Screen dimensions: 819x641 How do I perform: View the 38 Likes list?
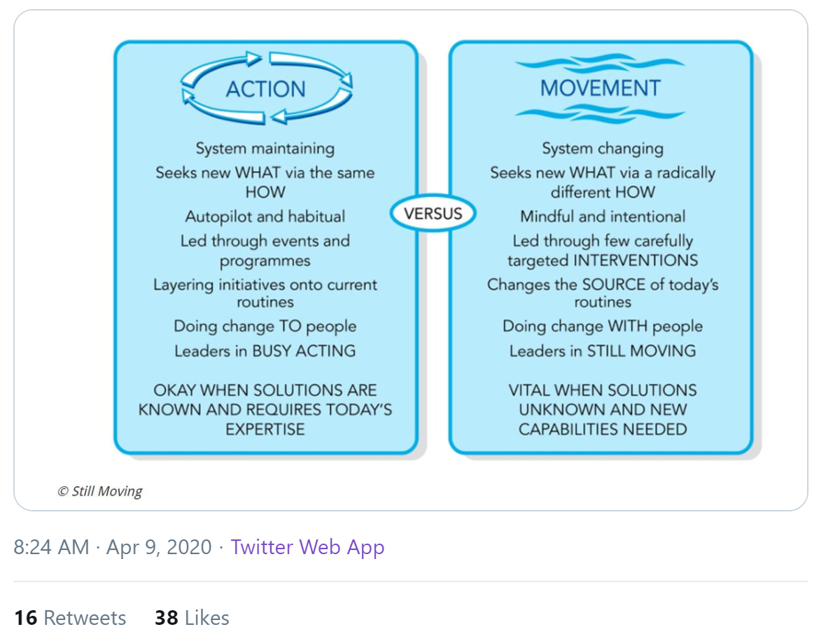(x=192, y=617)
